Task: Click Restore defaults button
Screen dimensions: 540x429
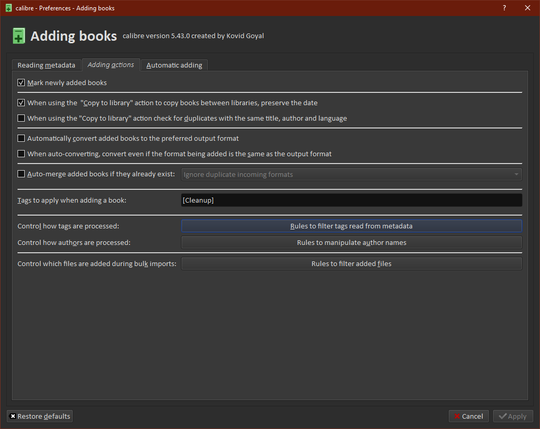Action: [40, 416]
